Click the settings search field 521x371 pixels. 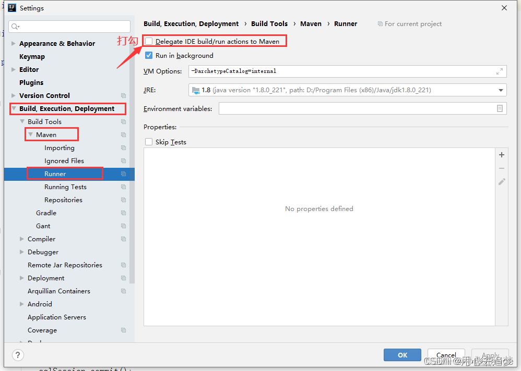coord(69,27)
